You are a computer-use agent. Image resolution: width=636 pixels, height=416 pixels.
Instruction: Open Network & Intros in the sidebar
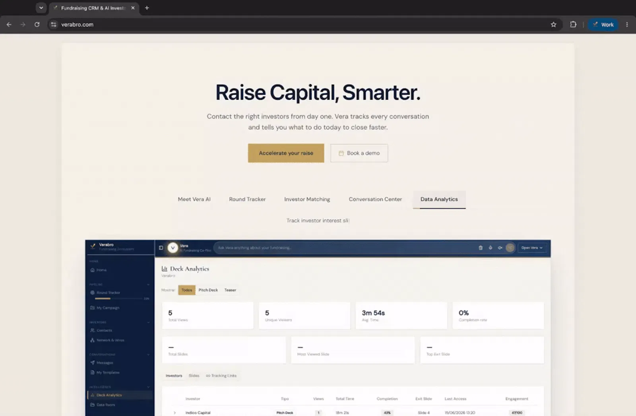(107, 340)
